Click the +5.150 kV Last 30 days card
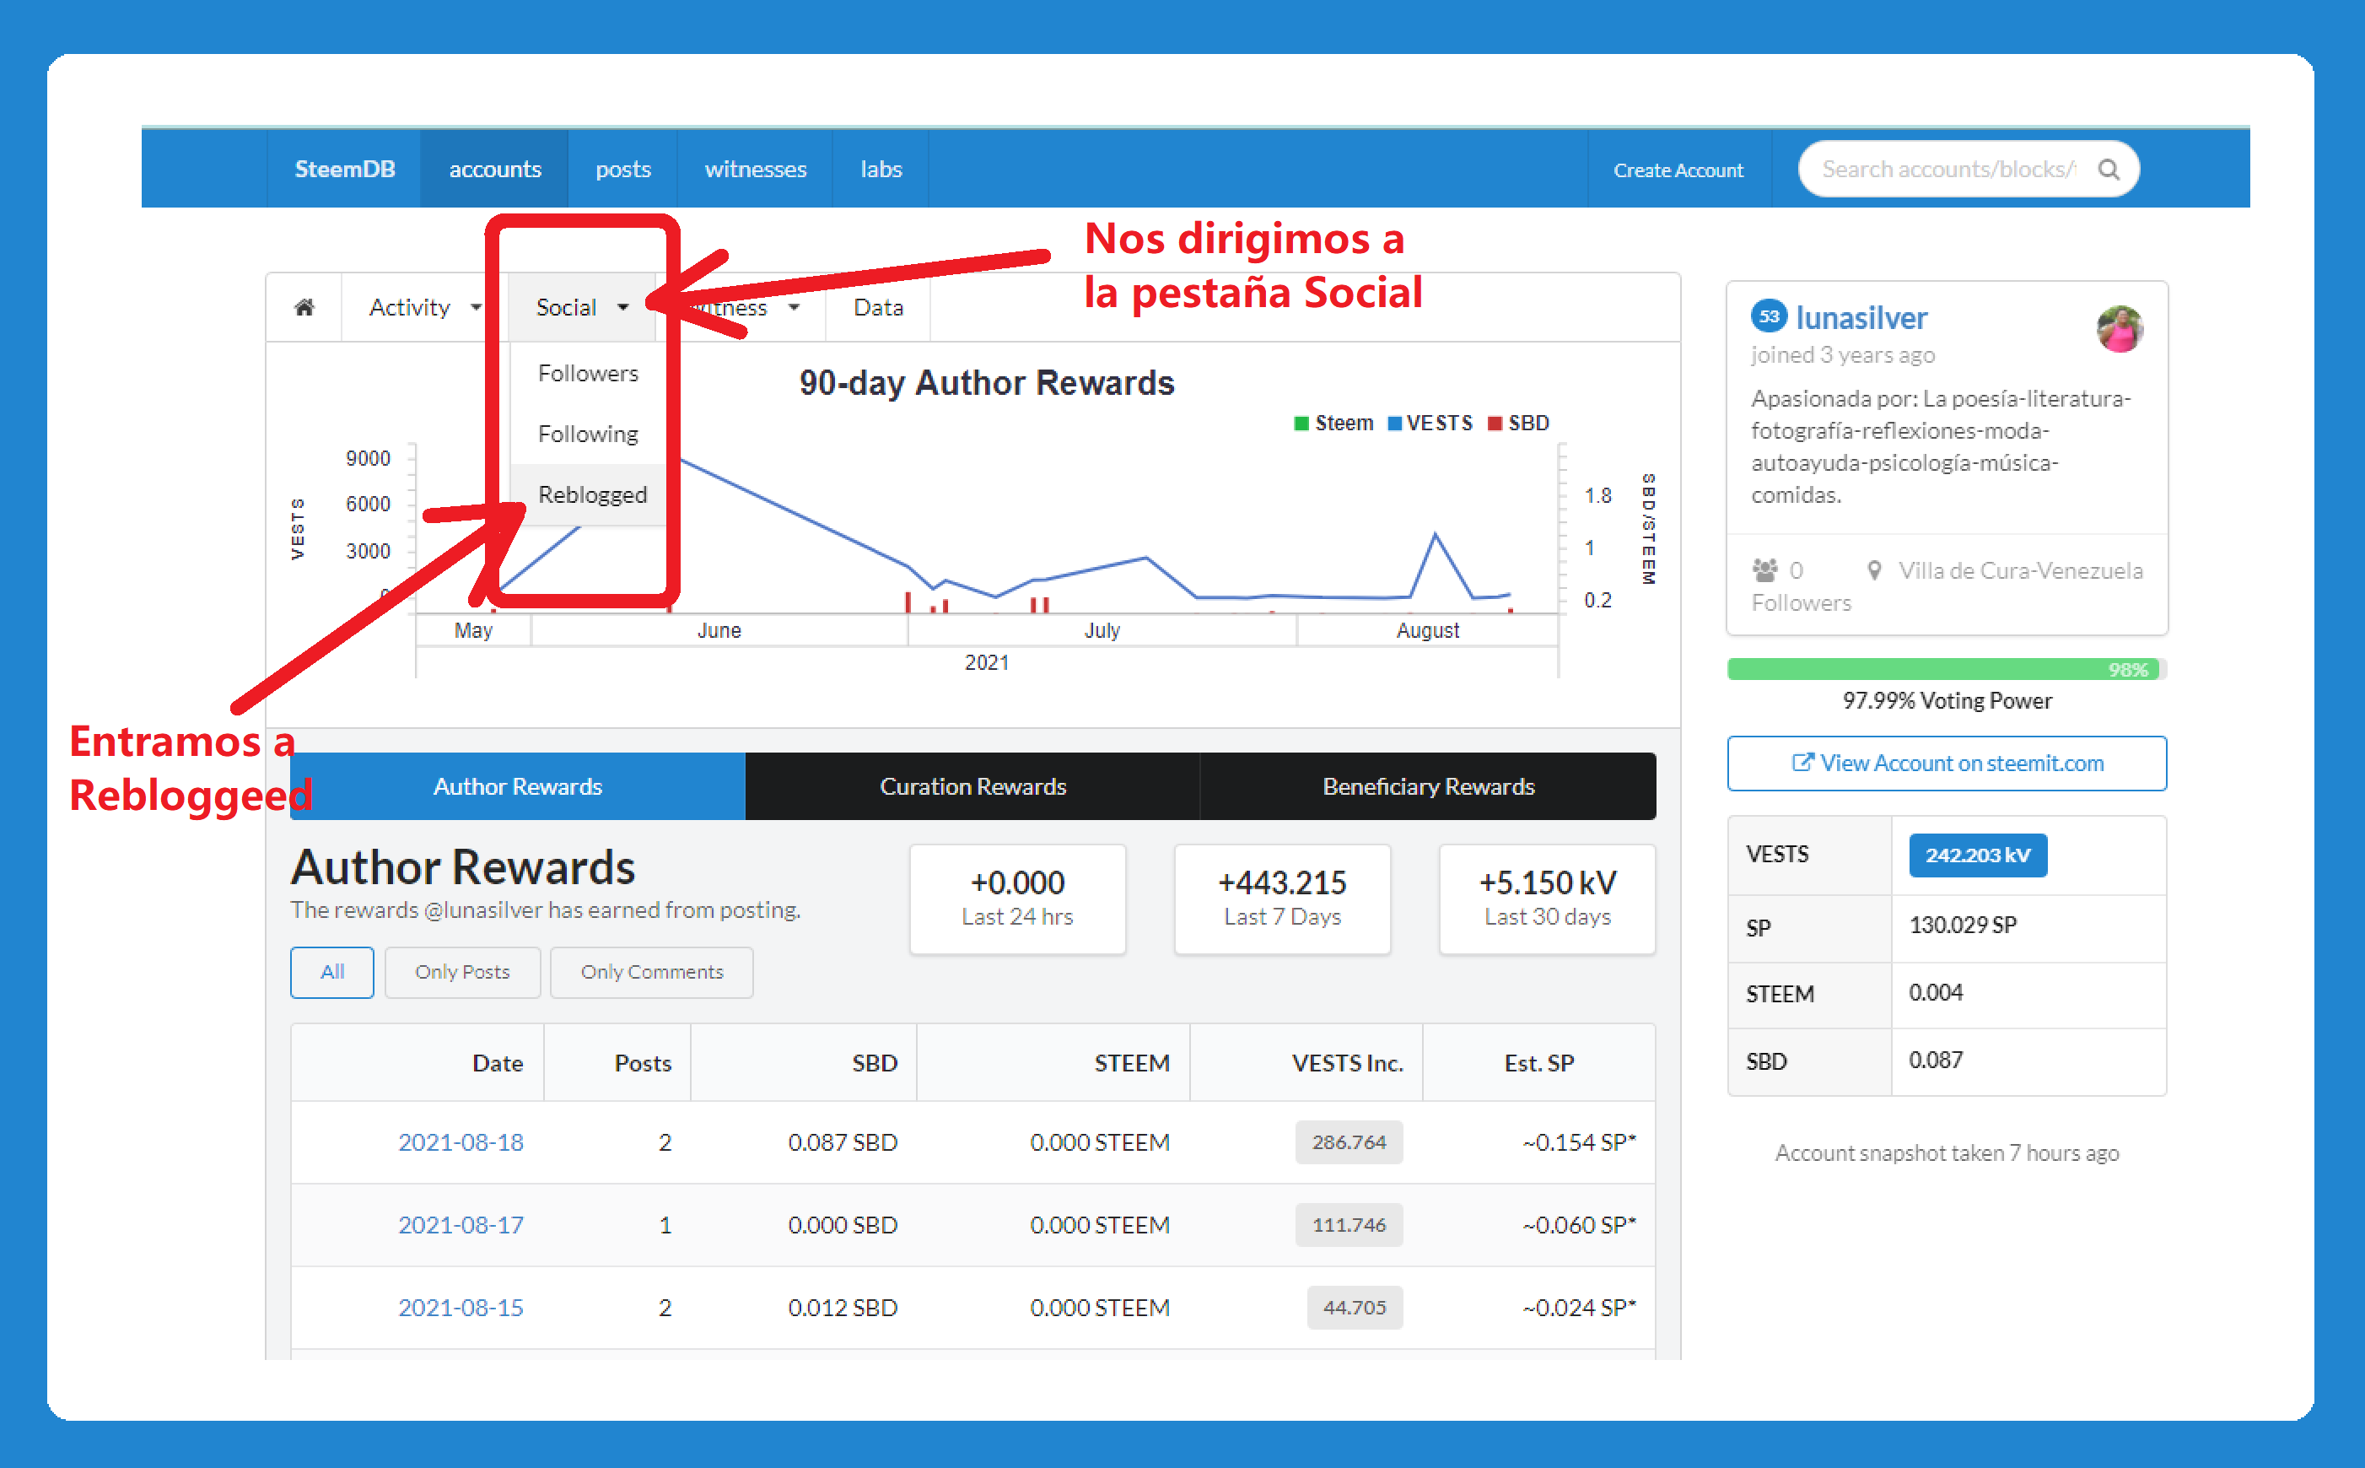2365x1468 pixels. [x=1547, y=898]
